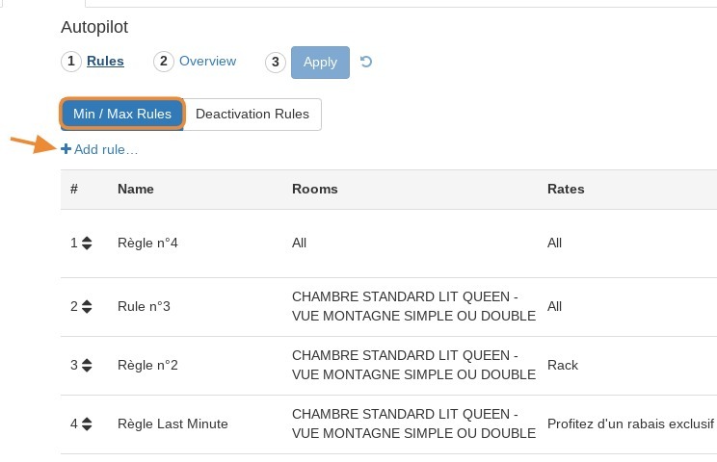Select the rule name Règle n°4
Image resolution: width=717 pixels, height=462 pixels.
click(x=147, y=243)
